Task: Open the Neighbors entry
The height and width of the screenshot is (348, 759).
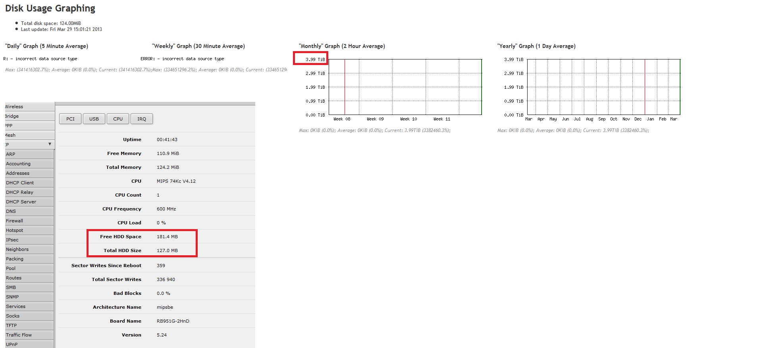Action: 29,249
